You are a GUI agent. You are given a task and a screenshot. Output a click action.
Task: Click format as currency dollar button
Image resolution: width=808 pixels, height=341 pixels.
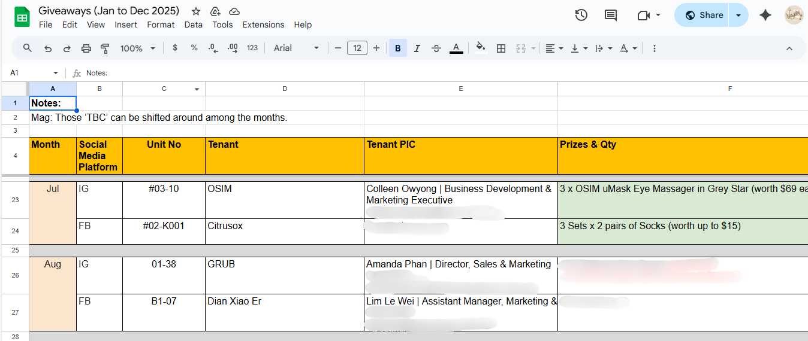click(x=175, y=48)
